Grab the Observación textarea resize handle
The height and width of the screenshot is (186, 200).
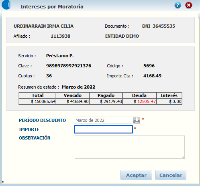183,158
